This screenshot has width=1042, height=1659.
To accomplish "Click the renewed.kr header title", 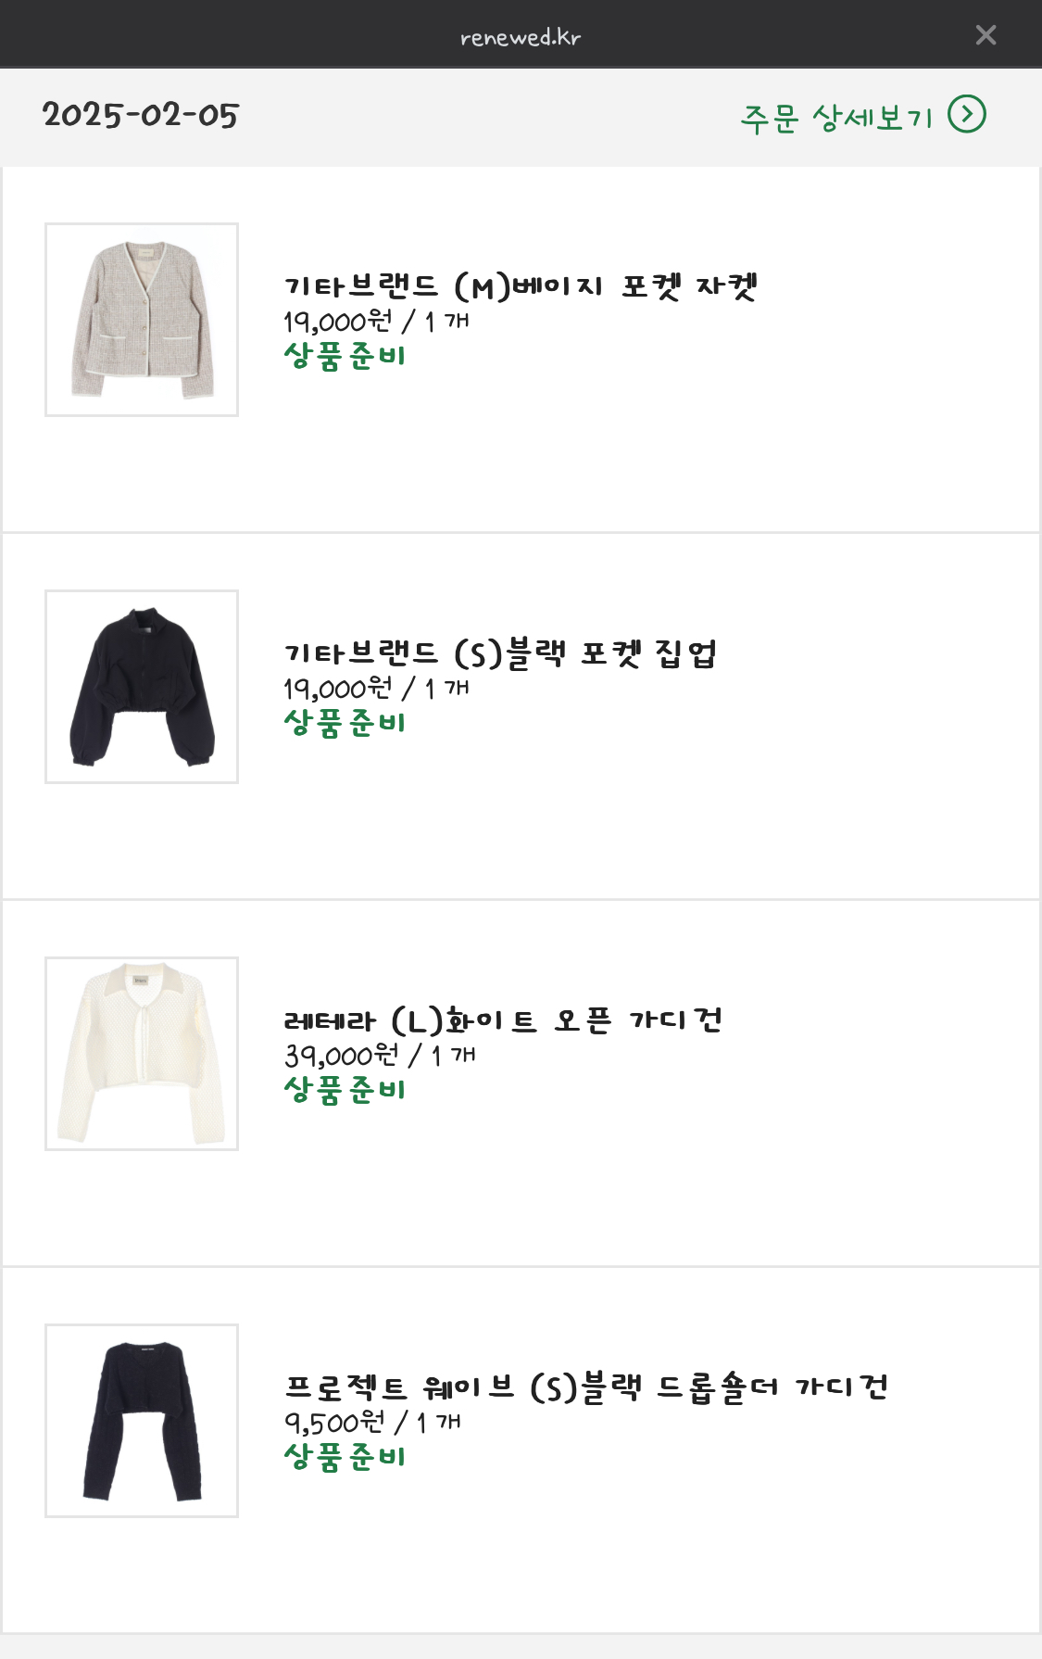I will click(x=521, y=37).
